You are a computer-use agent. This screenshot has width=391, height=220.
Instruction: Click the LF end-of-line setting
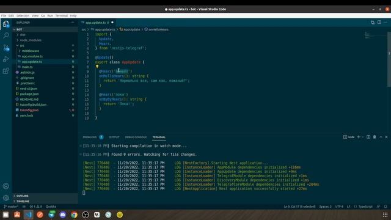tap(349, 207)
